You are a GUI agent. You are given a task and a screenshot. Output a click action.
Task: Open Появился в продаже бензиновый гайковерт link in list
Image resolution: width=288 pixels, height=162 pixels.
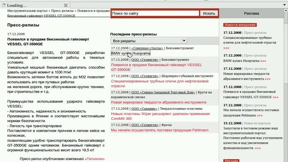(156, 67)
